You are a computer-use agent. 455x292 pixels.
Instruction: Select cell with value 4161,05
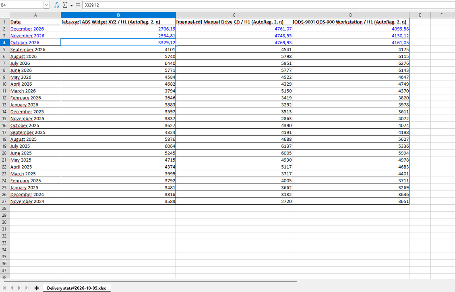coord(351,43)
